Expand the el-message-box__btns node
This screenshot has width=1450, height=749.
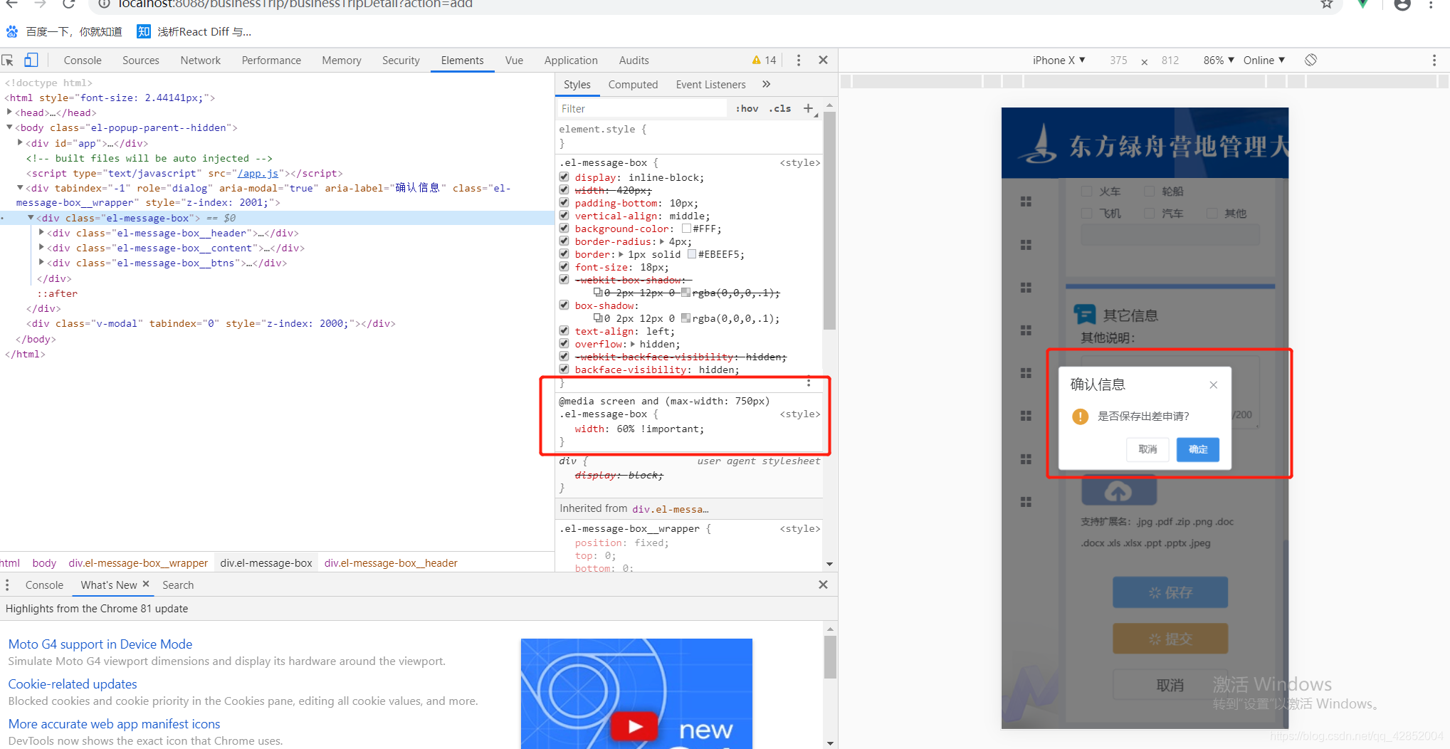[x=41, y=263]
